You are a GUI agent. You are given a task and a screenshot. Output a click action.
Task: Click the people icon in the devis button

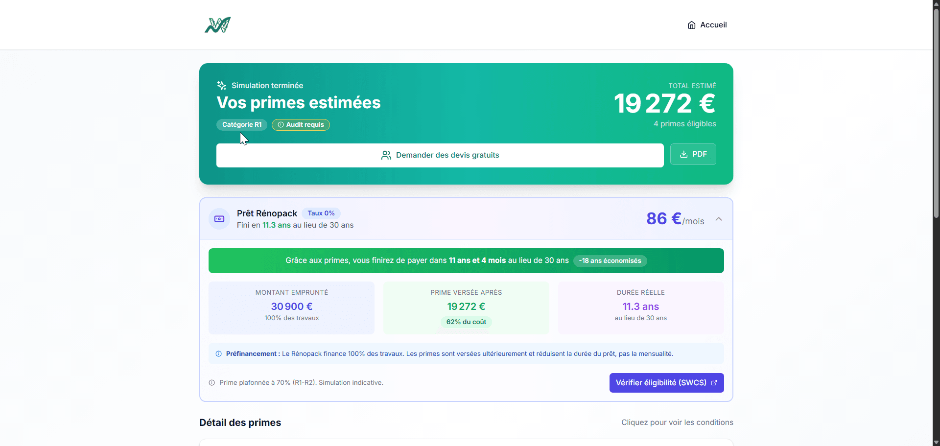pos(386,155)
